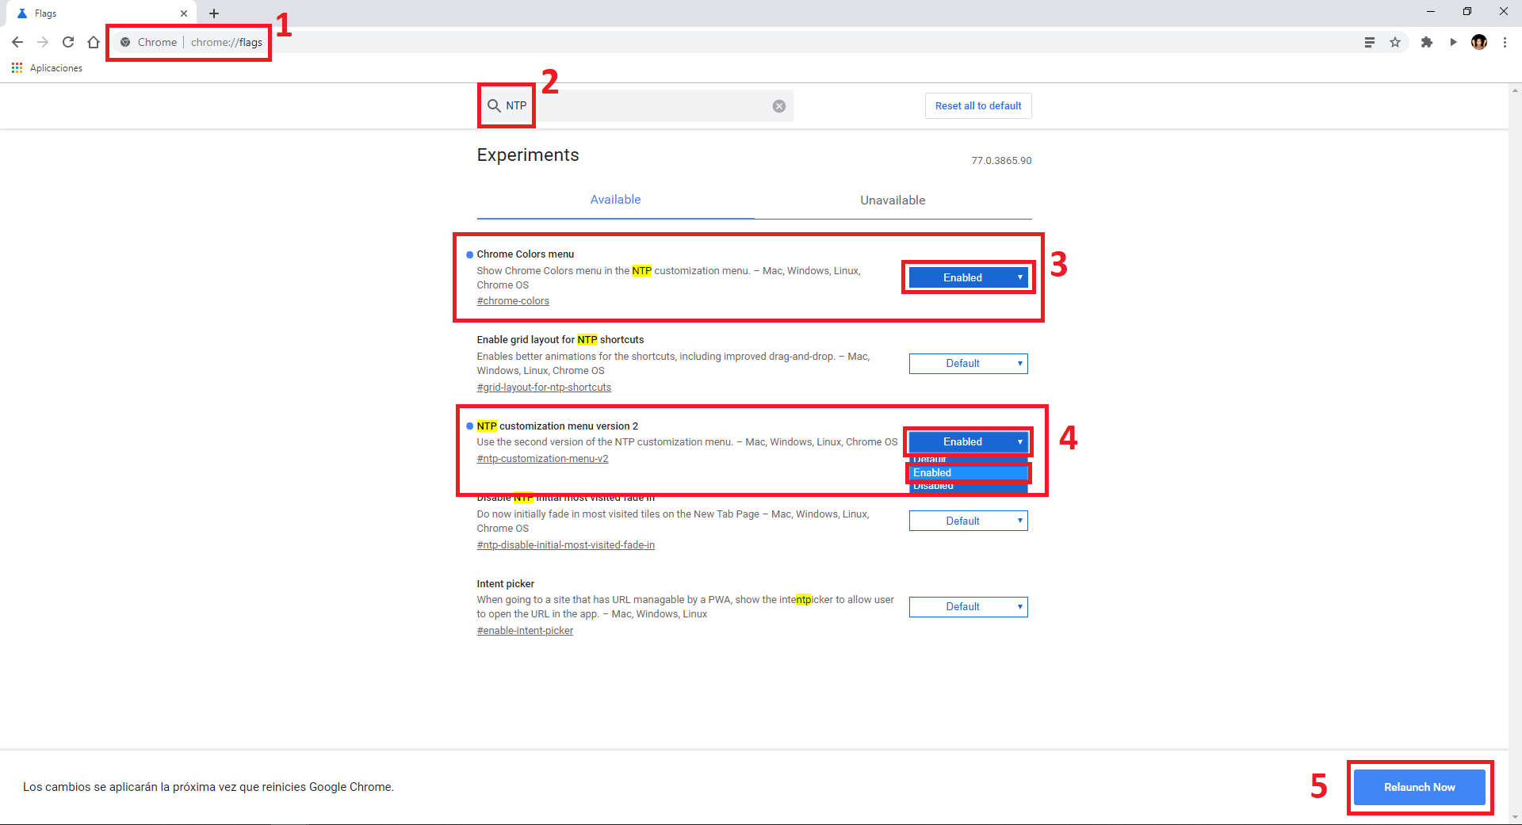Open the Chrome three-dot menu
Image resolution: width=1522 pixels, height=825 pixels.
1505,42
